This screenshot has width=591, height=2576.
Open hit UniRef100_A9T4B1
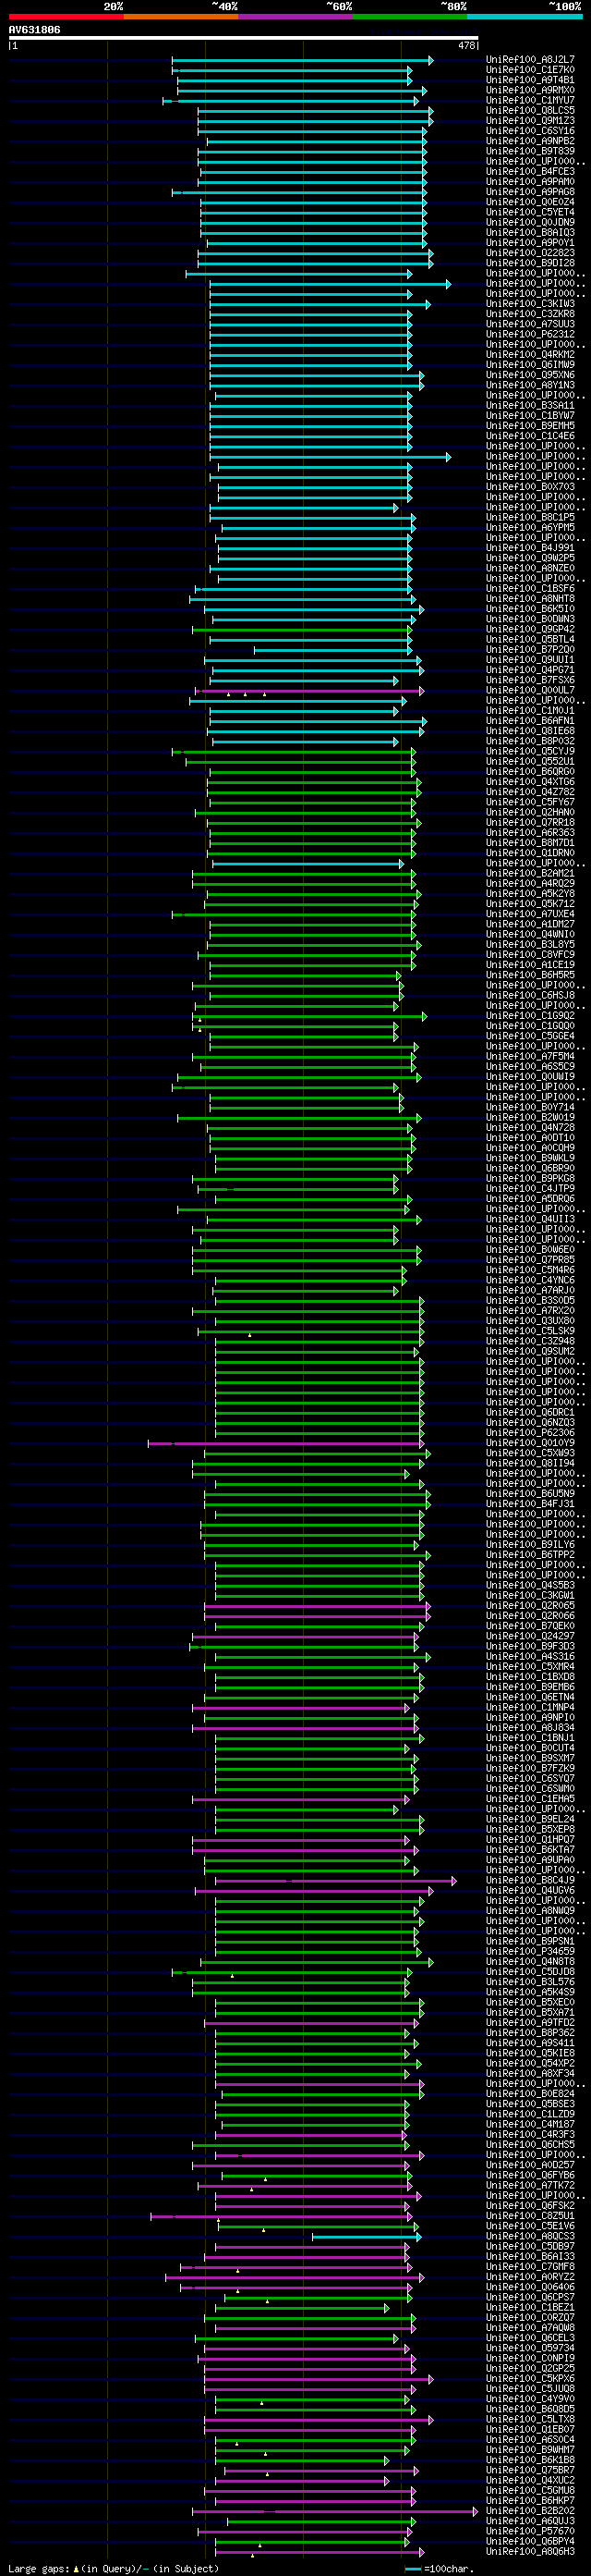point(530,80)
